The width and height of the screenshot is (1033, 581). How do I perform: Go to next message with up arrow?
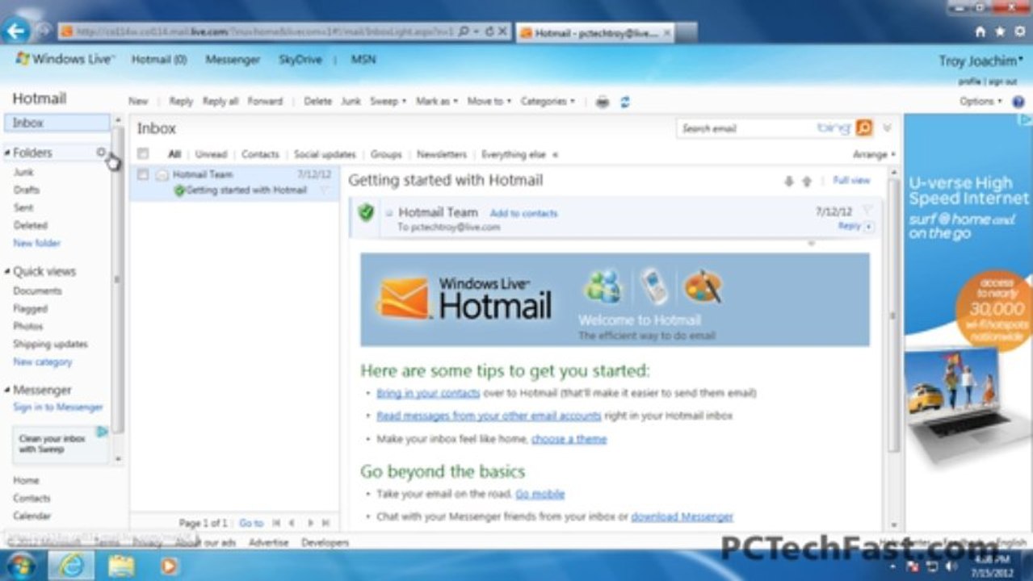[x=806, y=182]
